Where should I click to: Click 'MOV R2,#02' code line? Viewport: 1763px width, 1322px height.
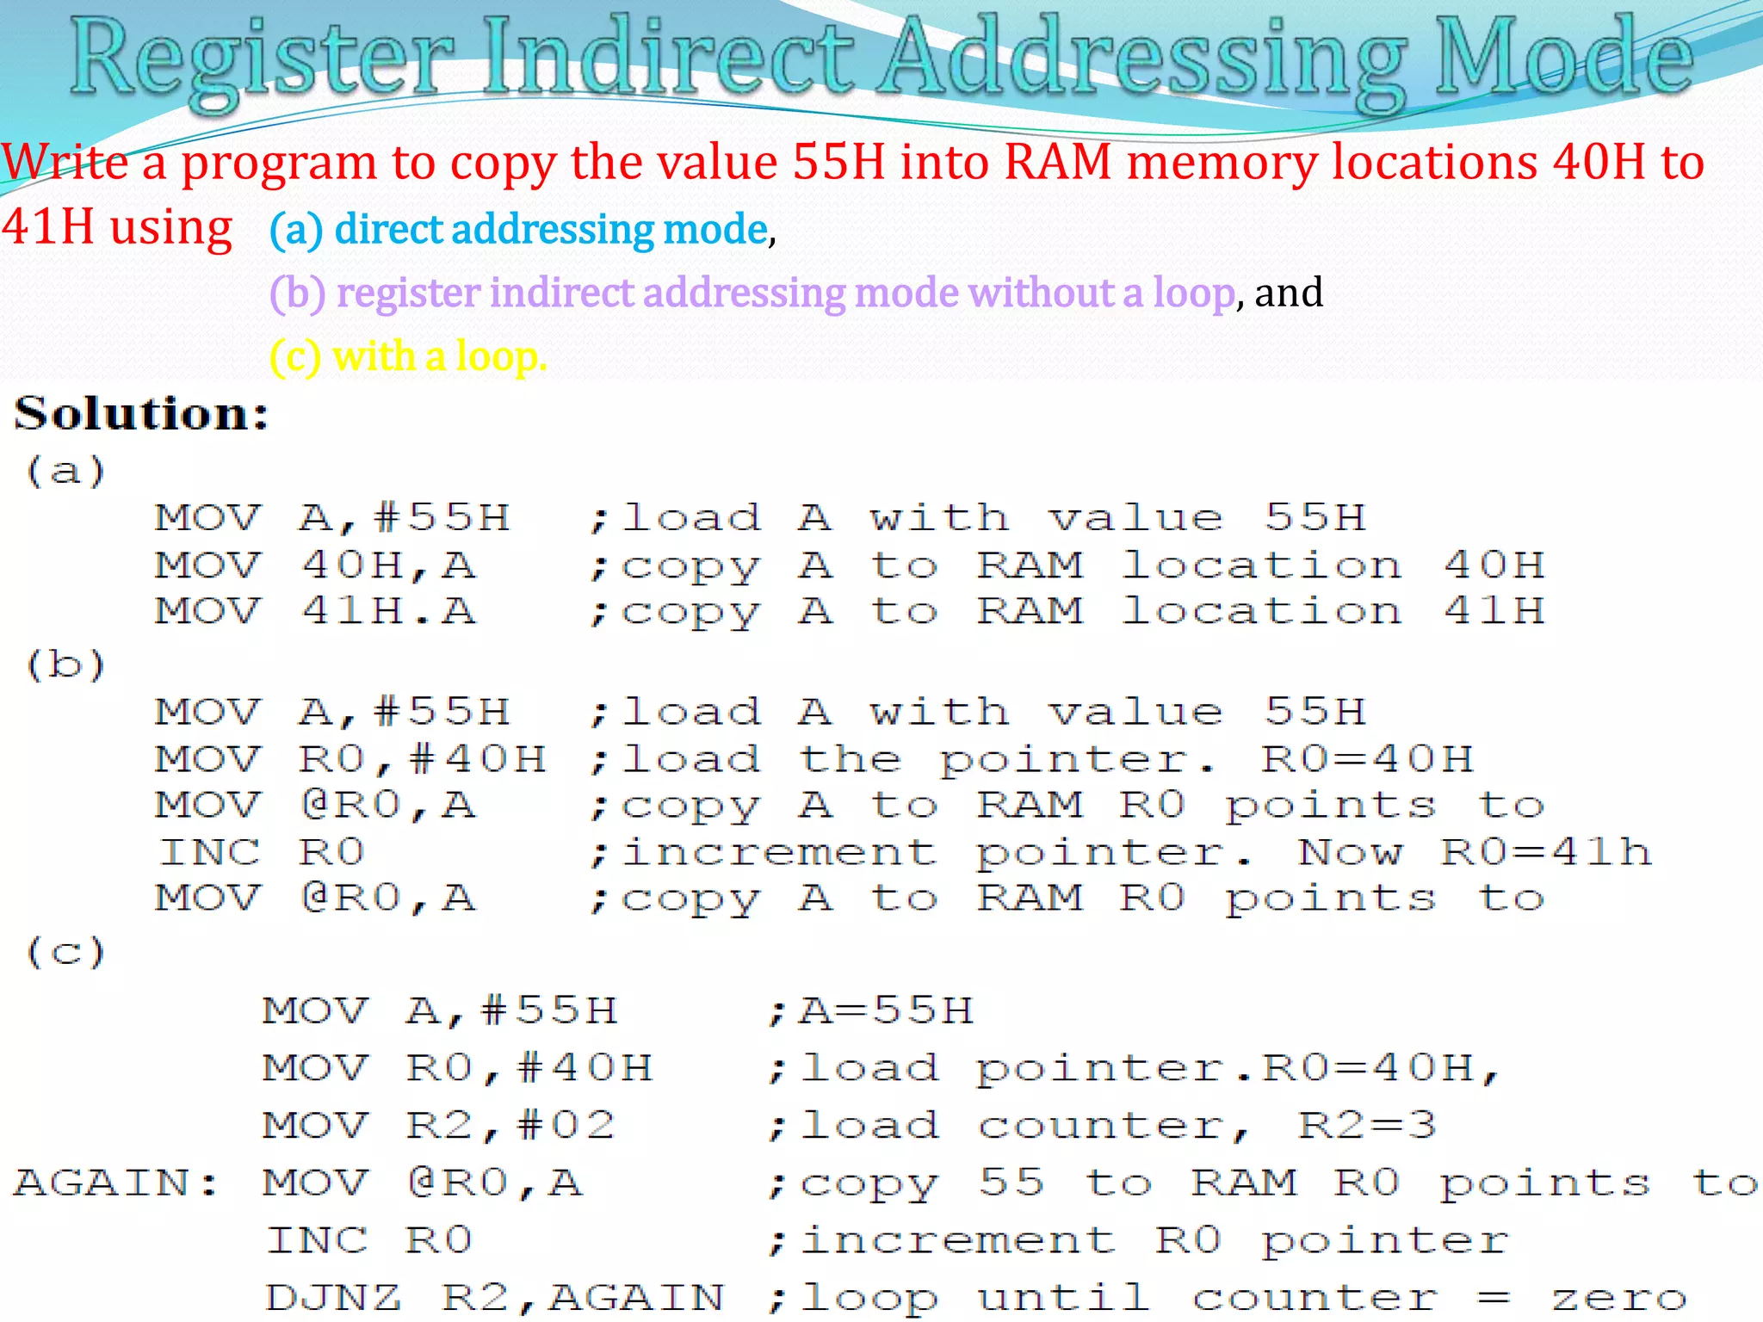pos(439,1125)
